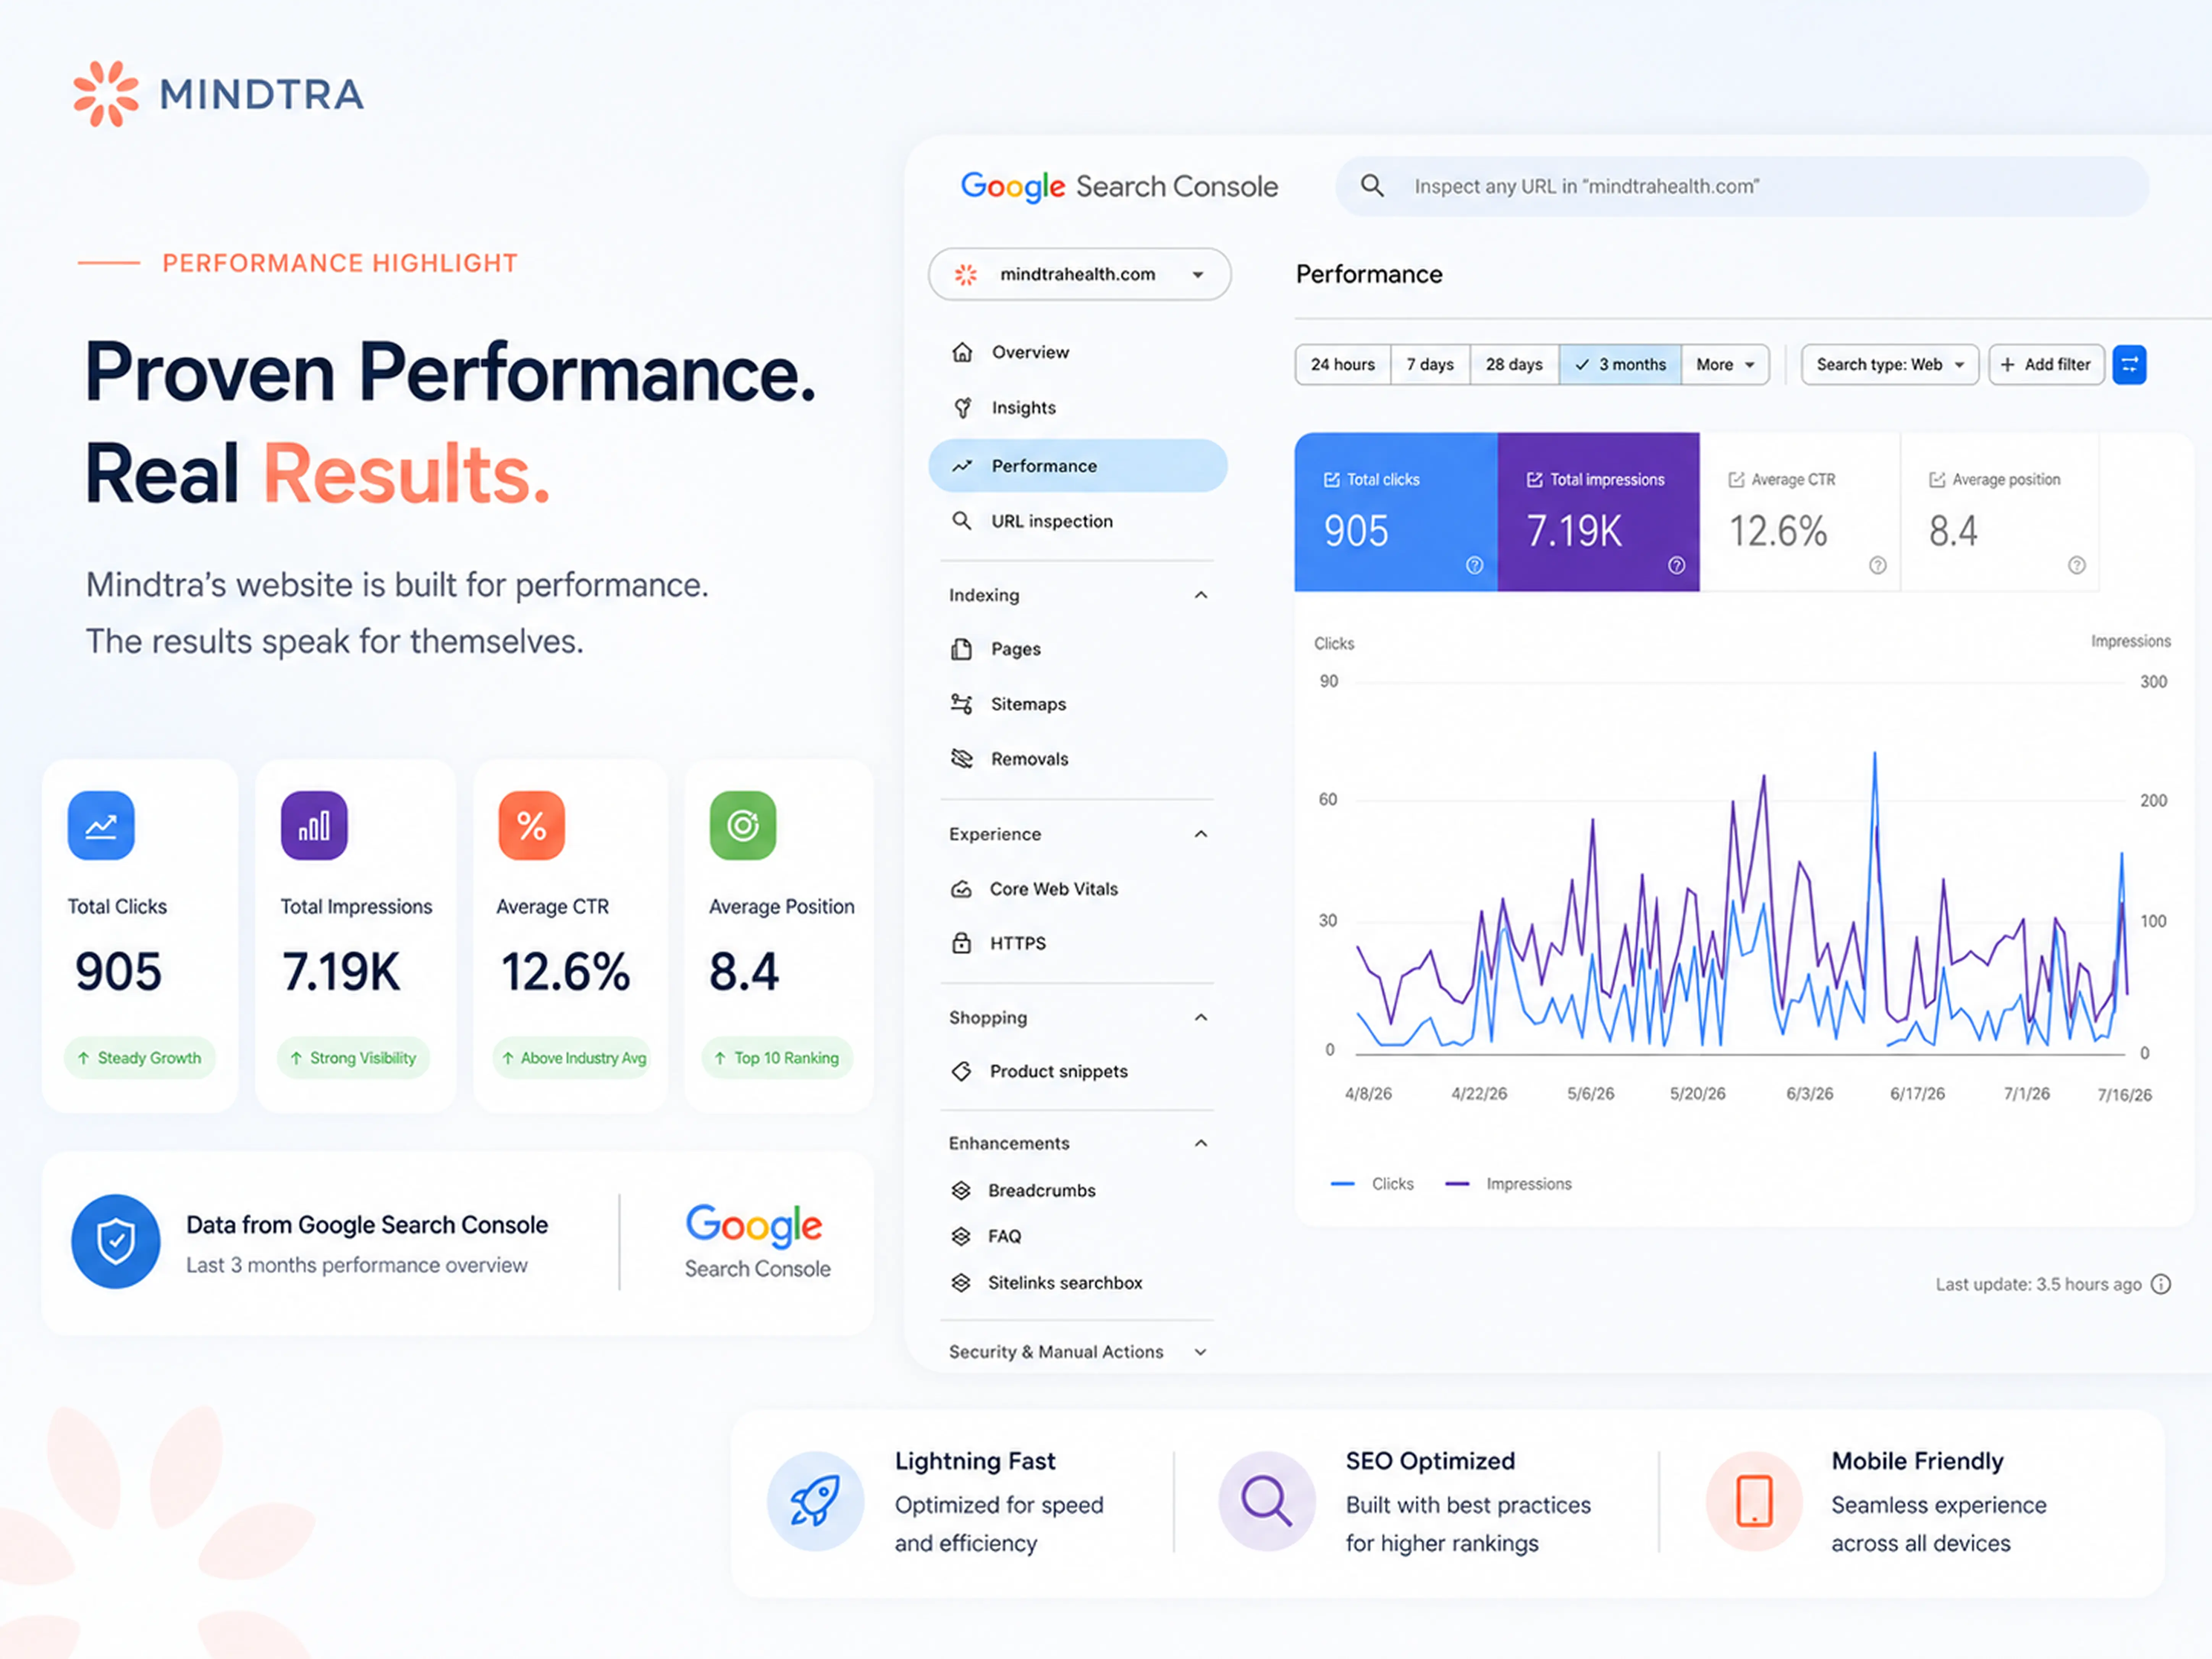Viewport: 2212px width, 1659px height.
Task: Open Overview in the sidebar
Action: pos(1078,352)
